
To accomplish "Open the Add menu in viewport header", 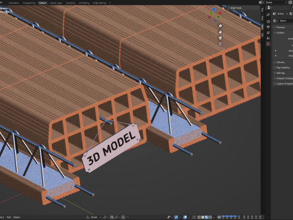I will [x=9, y=217].
